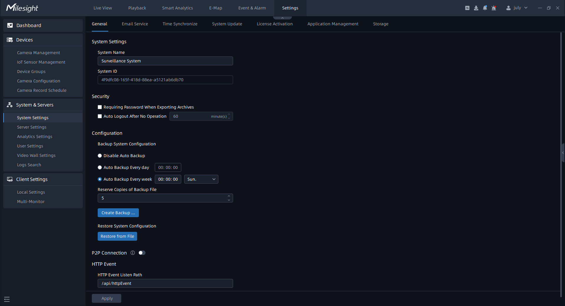Click the download manager icon
The image size is (565, 306).
pyautogui.click(x=476, y=8)
